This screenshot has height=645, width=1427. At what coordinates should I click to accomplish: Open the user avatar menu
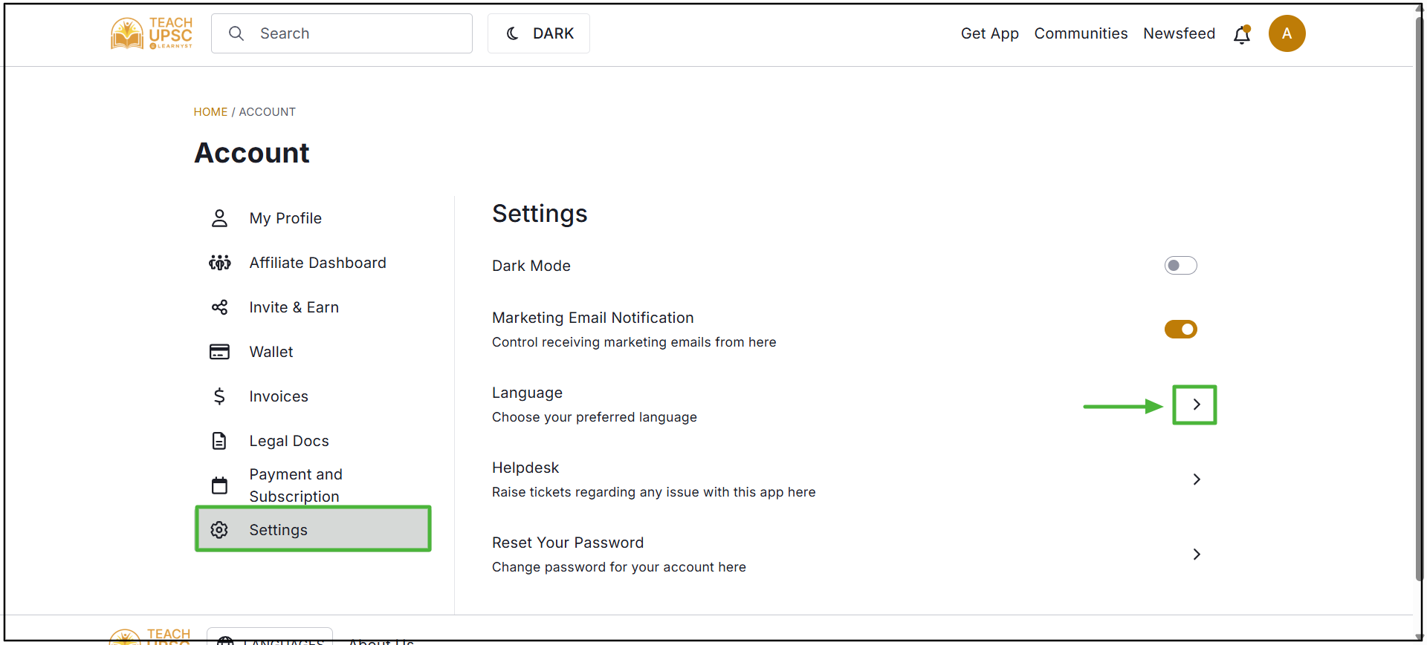(x=1287, y=33)
